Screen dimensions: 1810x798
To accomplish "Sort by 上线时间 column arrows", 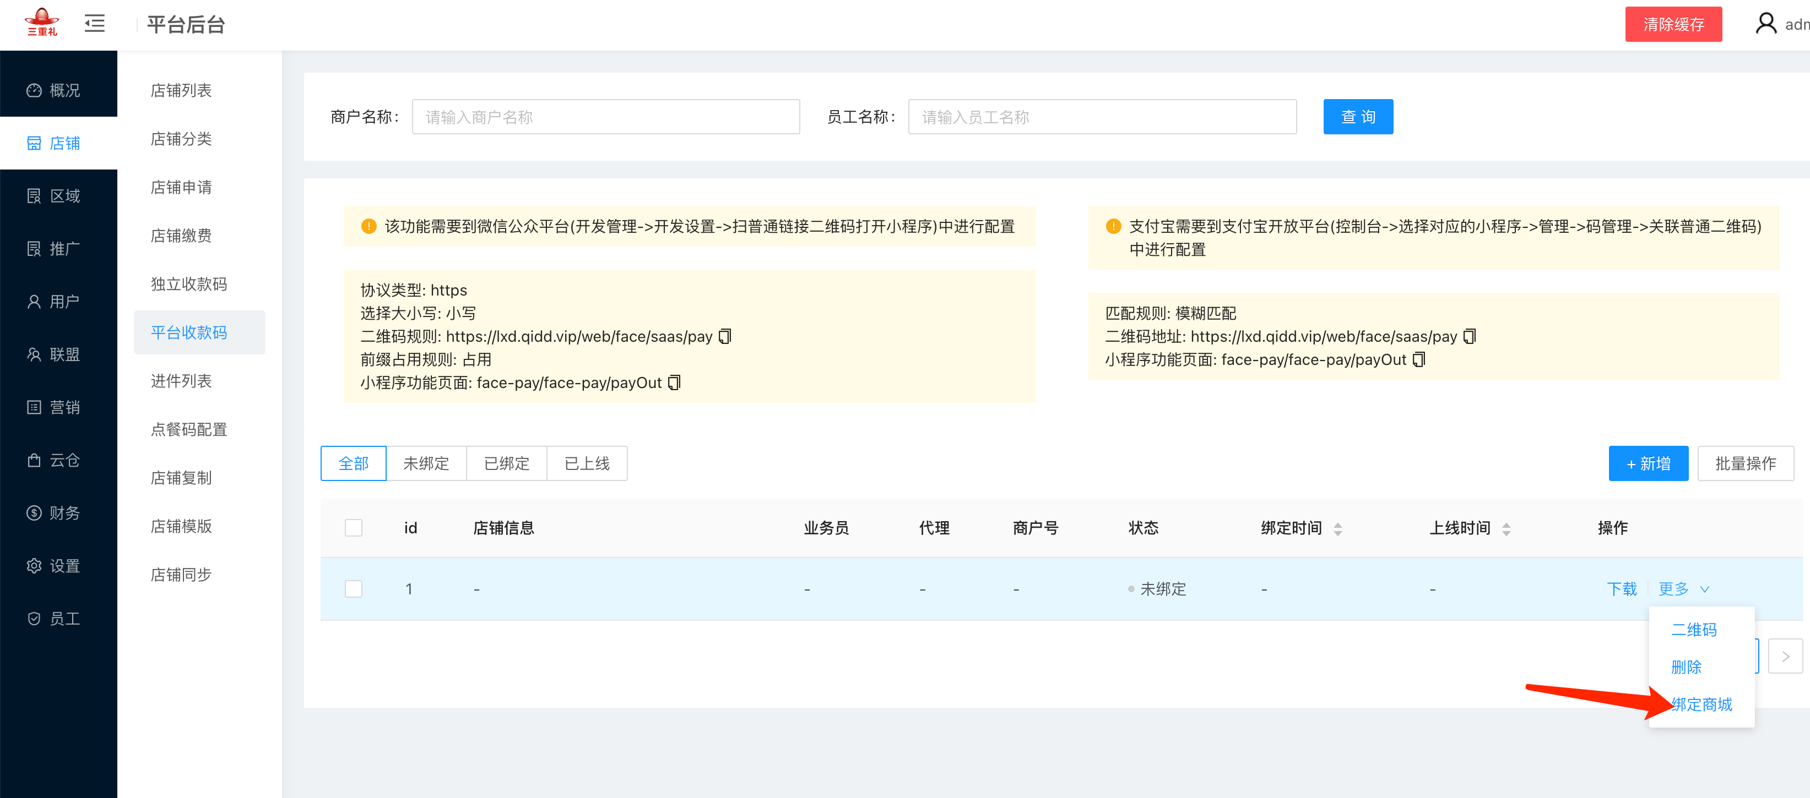I will click(x=1506, y=529).
